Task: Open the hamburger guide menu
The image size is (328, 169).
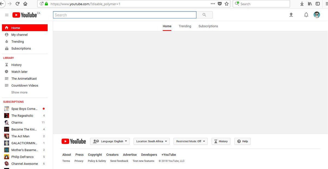Action: click(x=7, y=15)
